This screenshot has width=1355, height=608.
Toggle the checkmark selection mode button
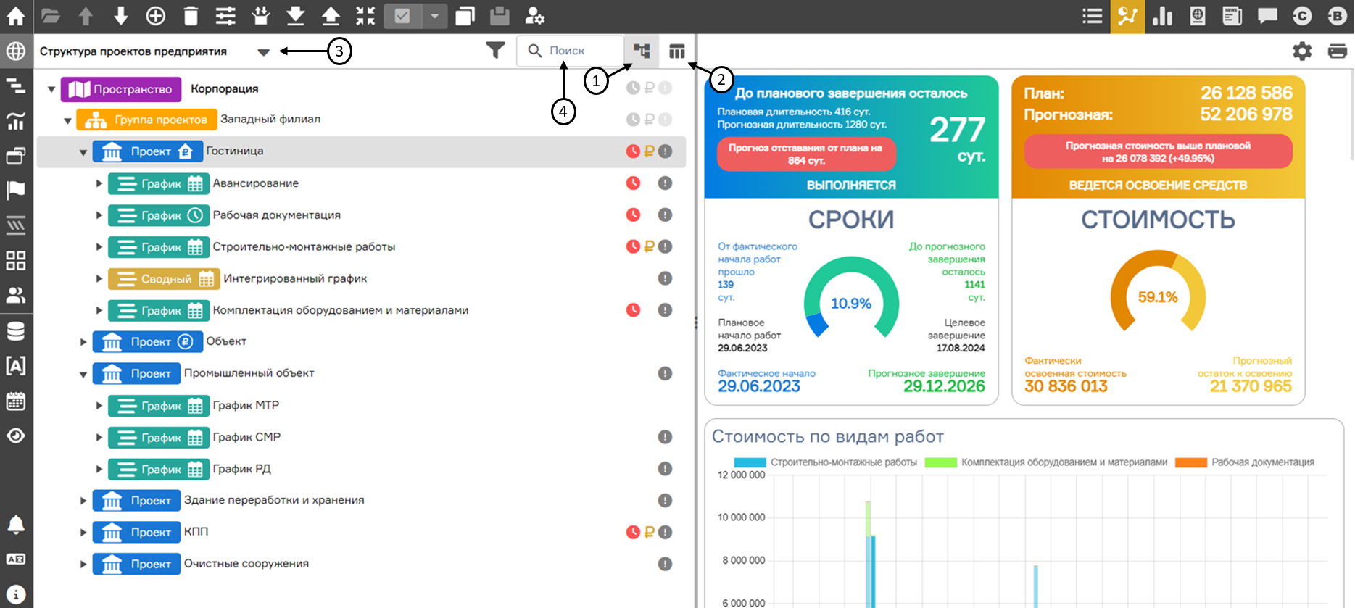coord(402,16)
